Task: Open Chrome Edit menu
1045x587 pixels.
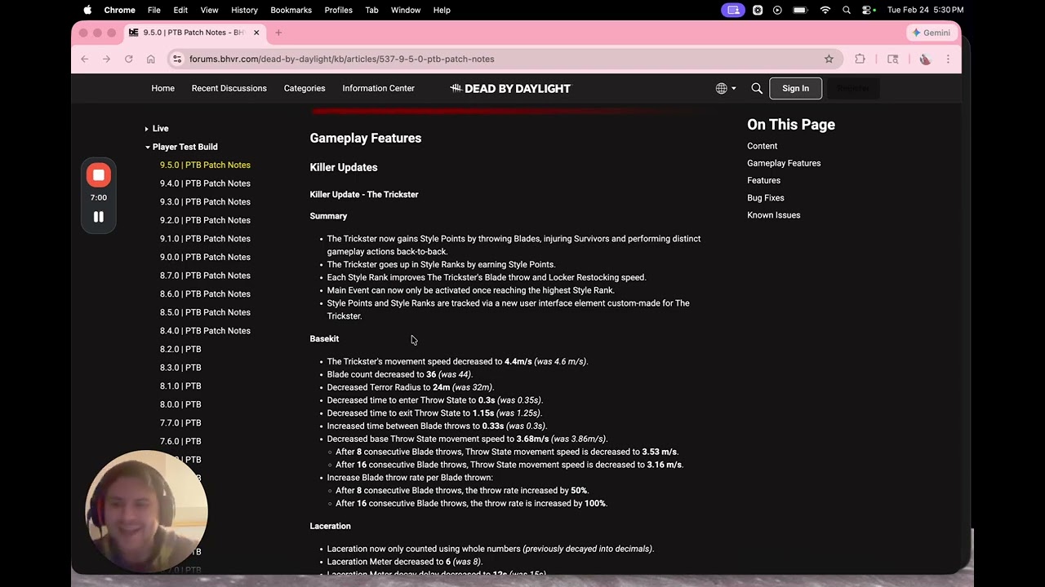Action: (x=180, y=10)
